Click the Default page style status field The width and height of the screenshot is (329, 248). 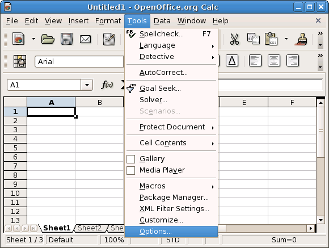(72, 240)
